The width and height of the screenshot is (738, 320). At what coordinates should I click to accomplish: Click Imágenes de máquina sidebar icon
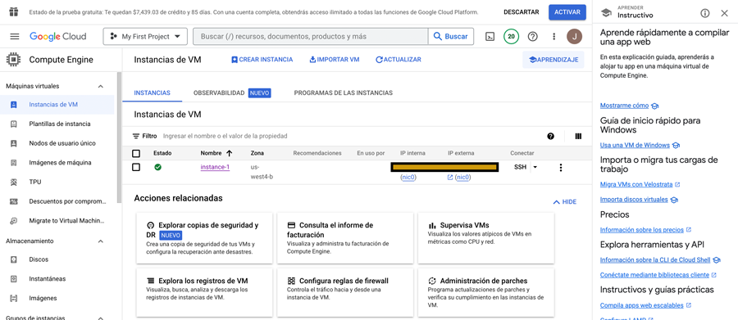(x=14, y=163)
